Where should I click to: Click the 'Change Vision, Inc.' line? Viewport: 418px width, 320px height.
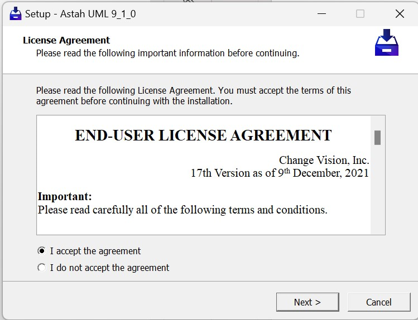click(x=324, y=161)
